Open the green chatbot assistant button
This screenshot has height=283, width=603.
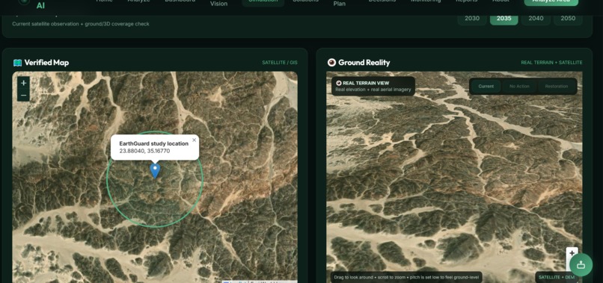tap(581, 265)
